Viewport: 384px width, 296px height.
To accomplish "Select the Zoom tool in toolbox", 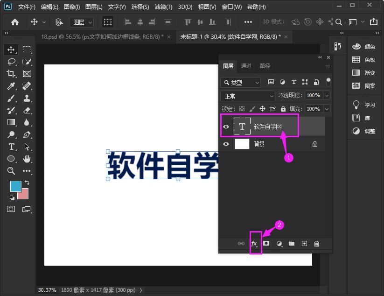I will tap(11, 170).
